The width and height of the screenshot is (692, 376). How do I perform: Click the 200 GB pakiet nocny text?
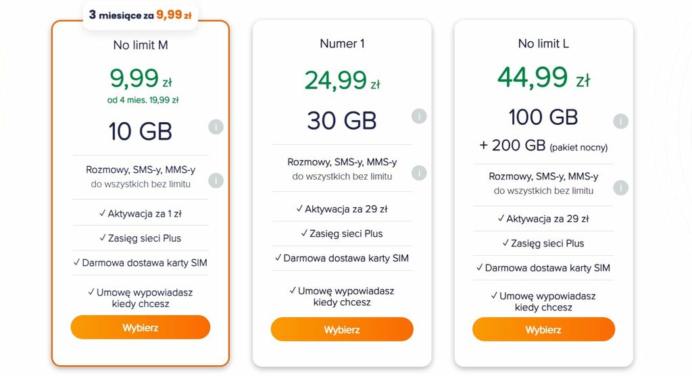pyautogui.click(x=543, y=145)
